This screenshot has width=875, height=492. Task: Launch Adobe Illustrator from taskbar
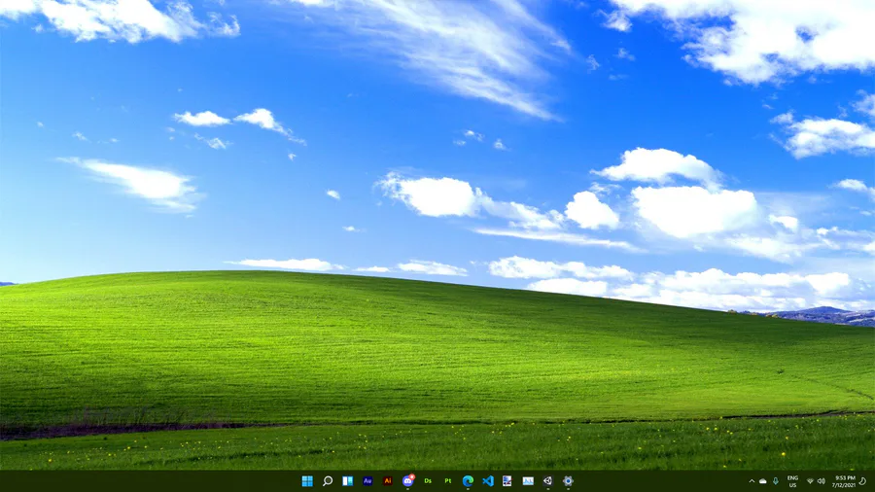click(387, 481)
